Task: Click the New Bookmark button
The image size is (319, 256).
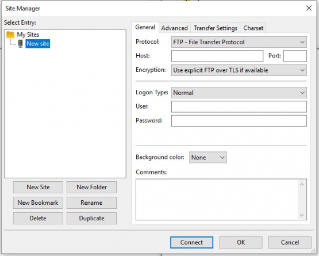Action: pos(38,202)
